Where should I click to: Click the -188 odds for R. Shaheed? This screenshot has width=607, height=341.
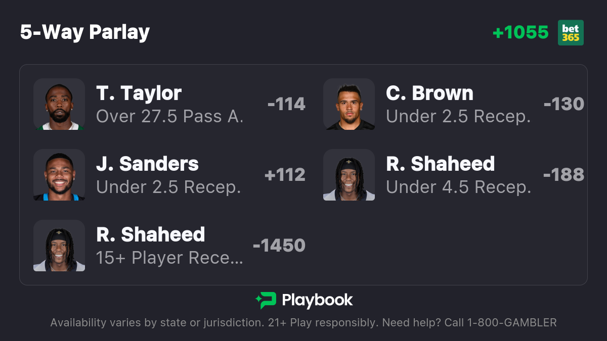(564, 175)
